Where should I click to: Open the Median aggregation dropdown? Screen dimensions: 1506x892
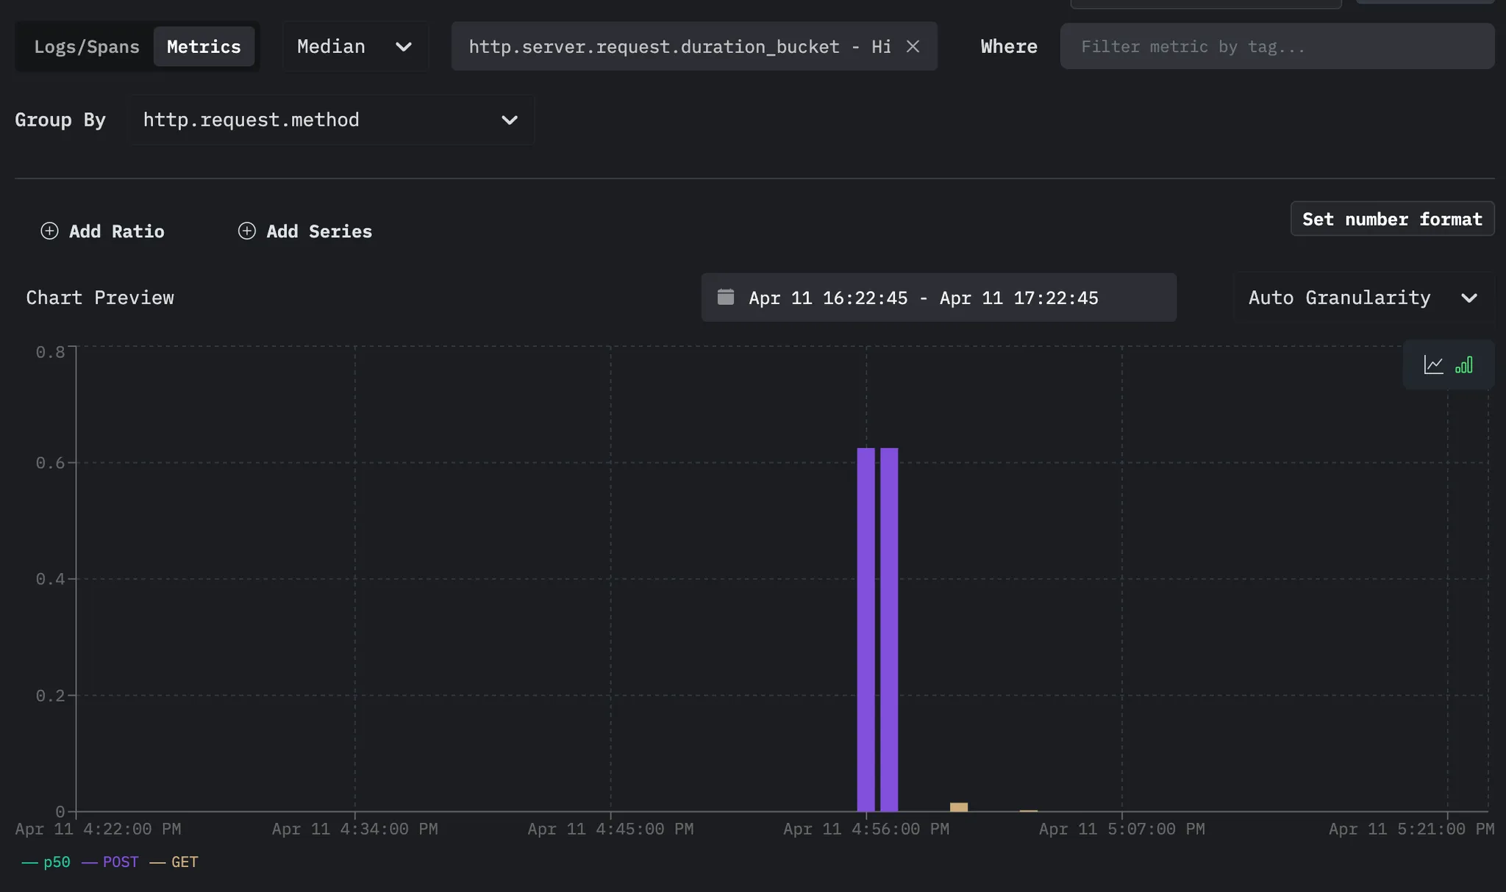point(355,46)
